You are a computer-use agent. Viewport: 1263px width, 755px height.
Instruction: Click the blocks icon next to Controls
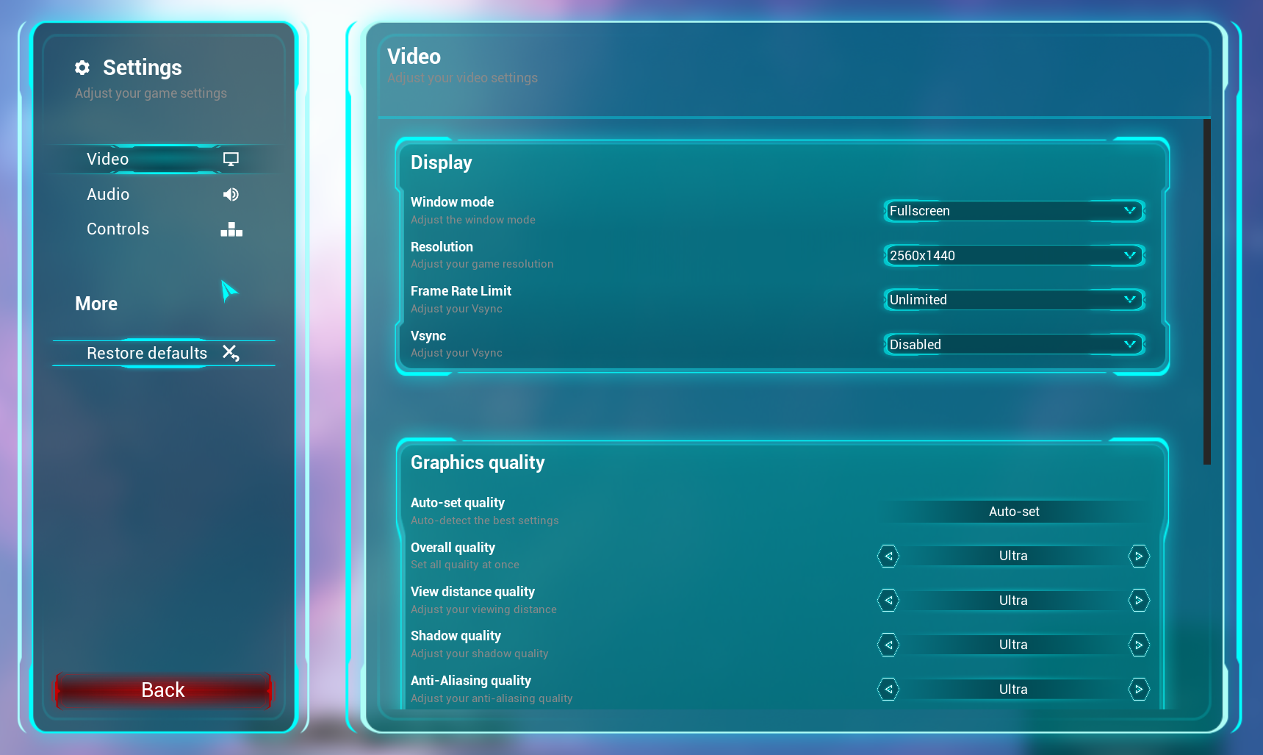[x=231, y=229]
